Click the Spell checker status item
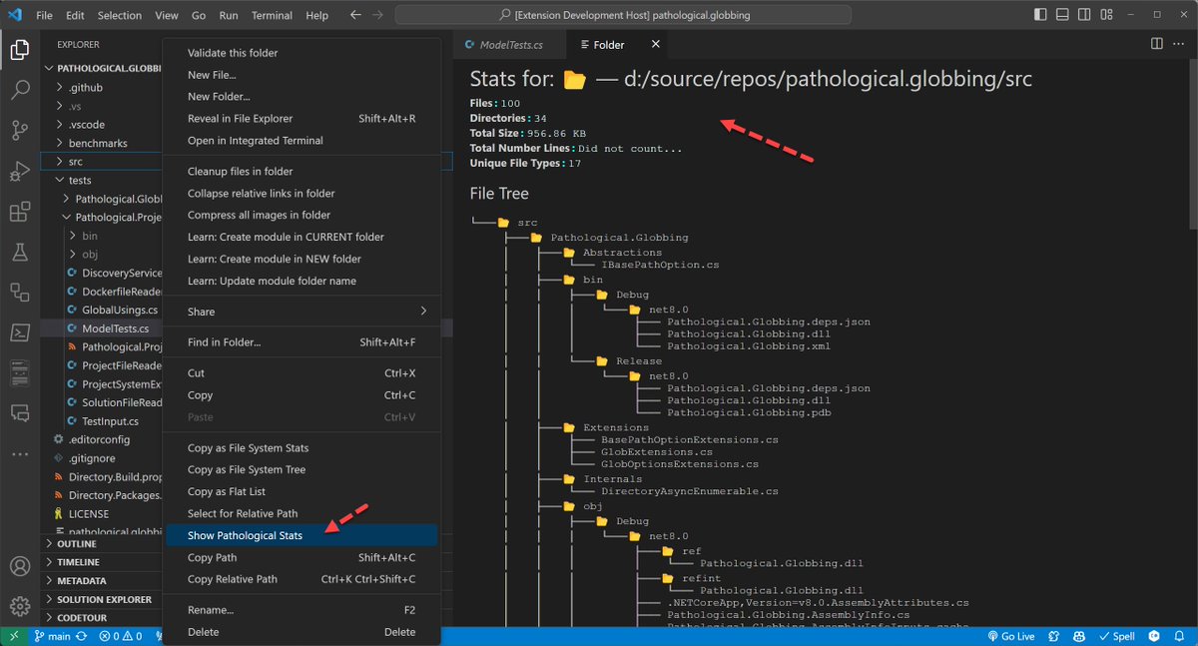 (x=1115, y=636)
